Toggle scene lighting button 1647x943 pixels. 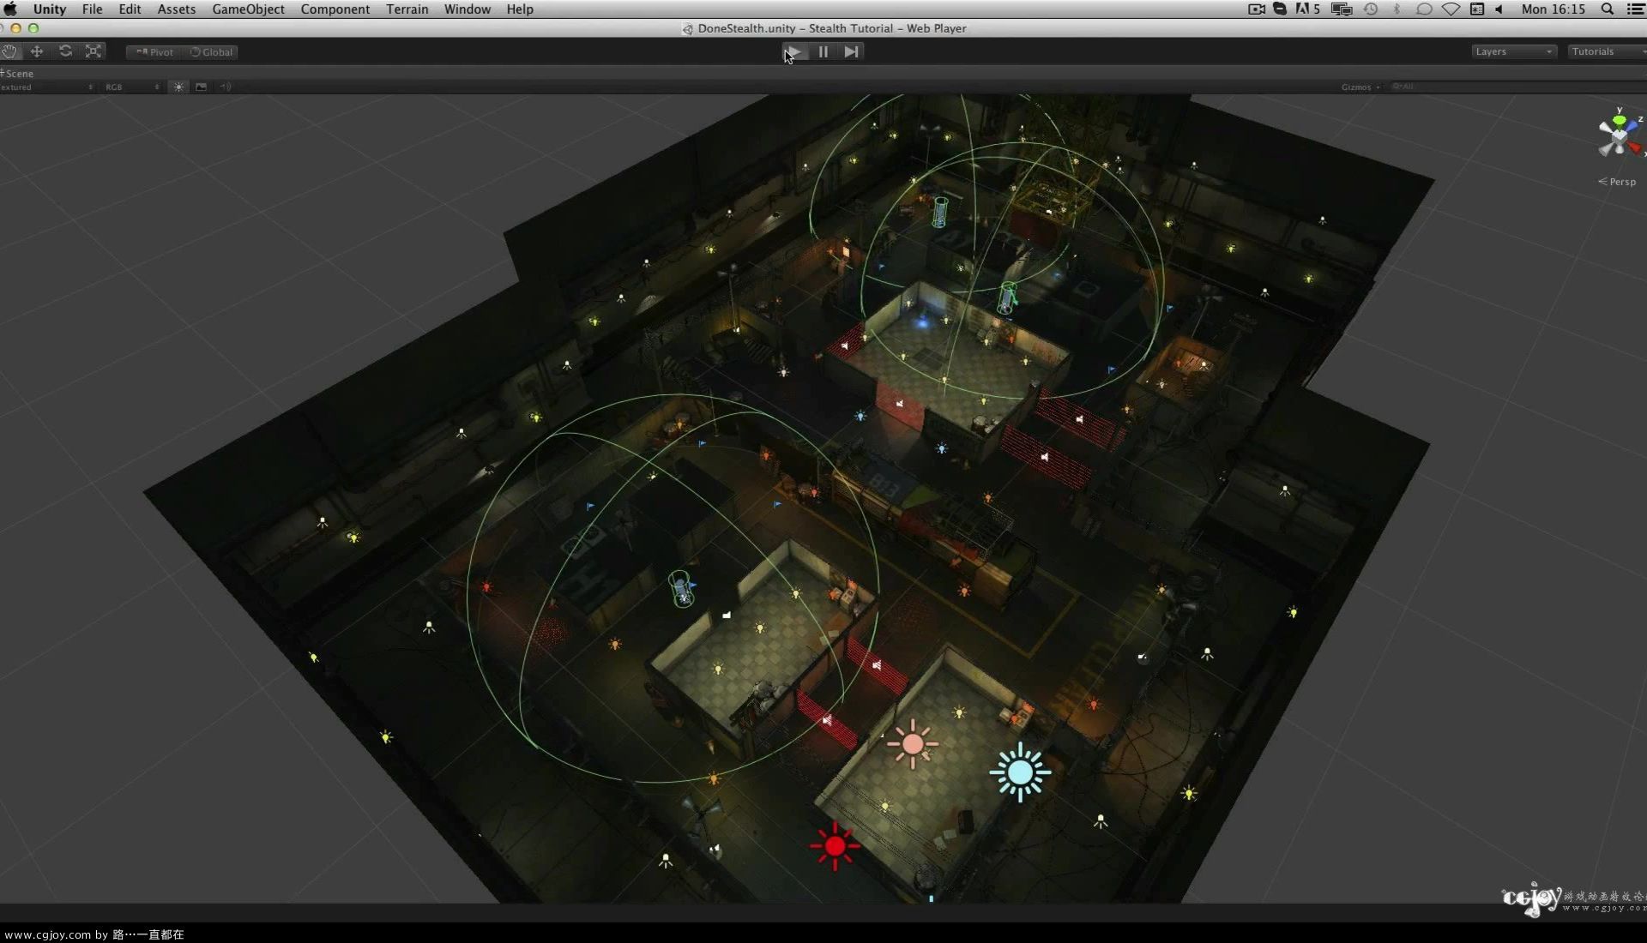click(178, 87)
